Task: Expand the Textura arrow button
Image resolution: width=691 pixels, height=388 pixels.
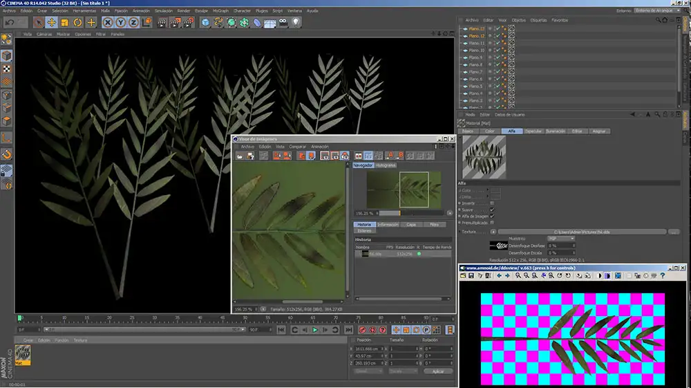Action: 493,232
